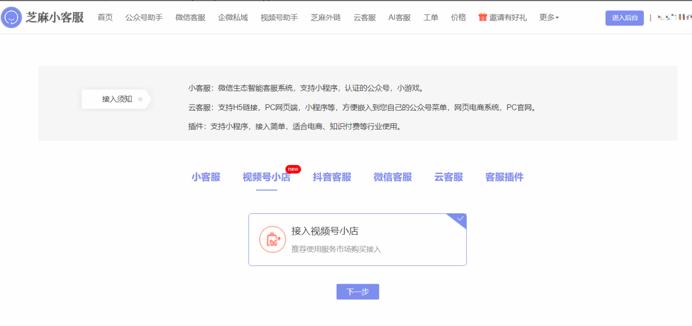The image size is (692, 326).
Task: Open 云客服 in the top navigation
Action: (364, 17)
